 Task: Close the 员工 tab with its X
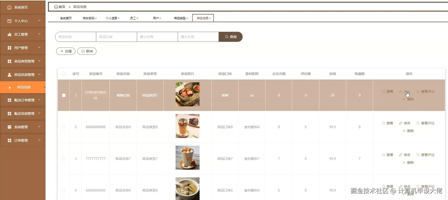click(137, 18)
